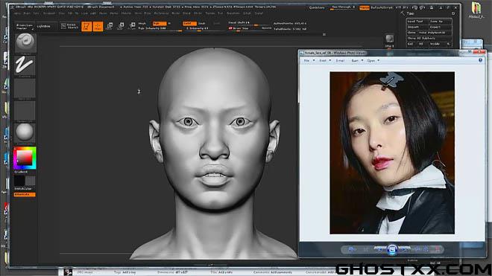Select the Rotate transform icon

pyautogui.click(x=132, y=26)
